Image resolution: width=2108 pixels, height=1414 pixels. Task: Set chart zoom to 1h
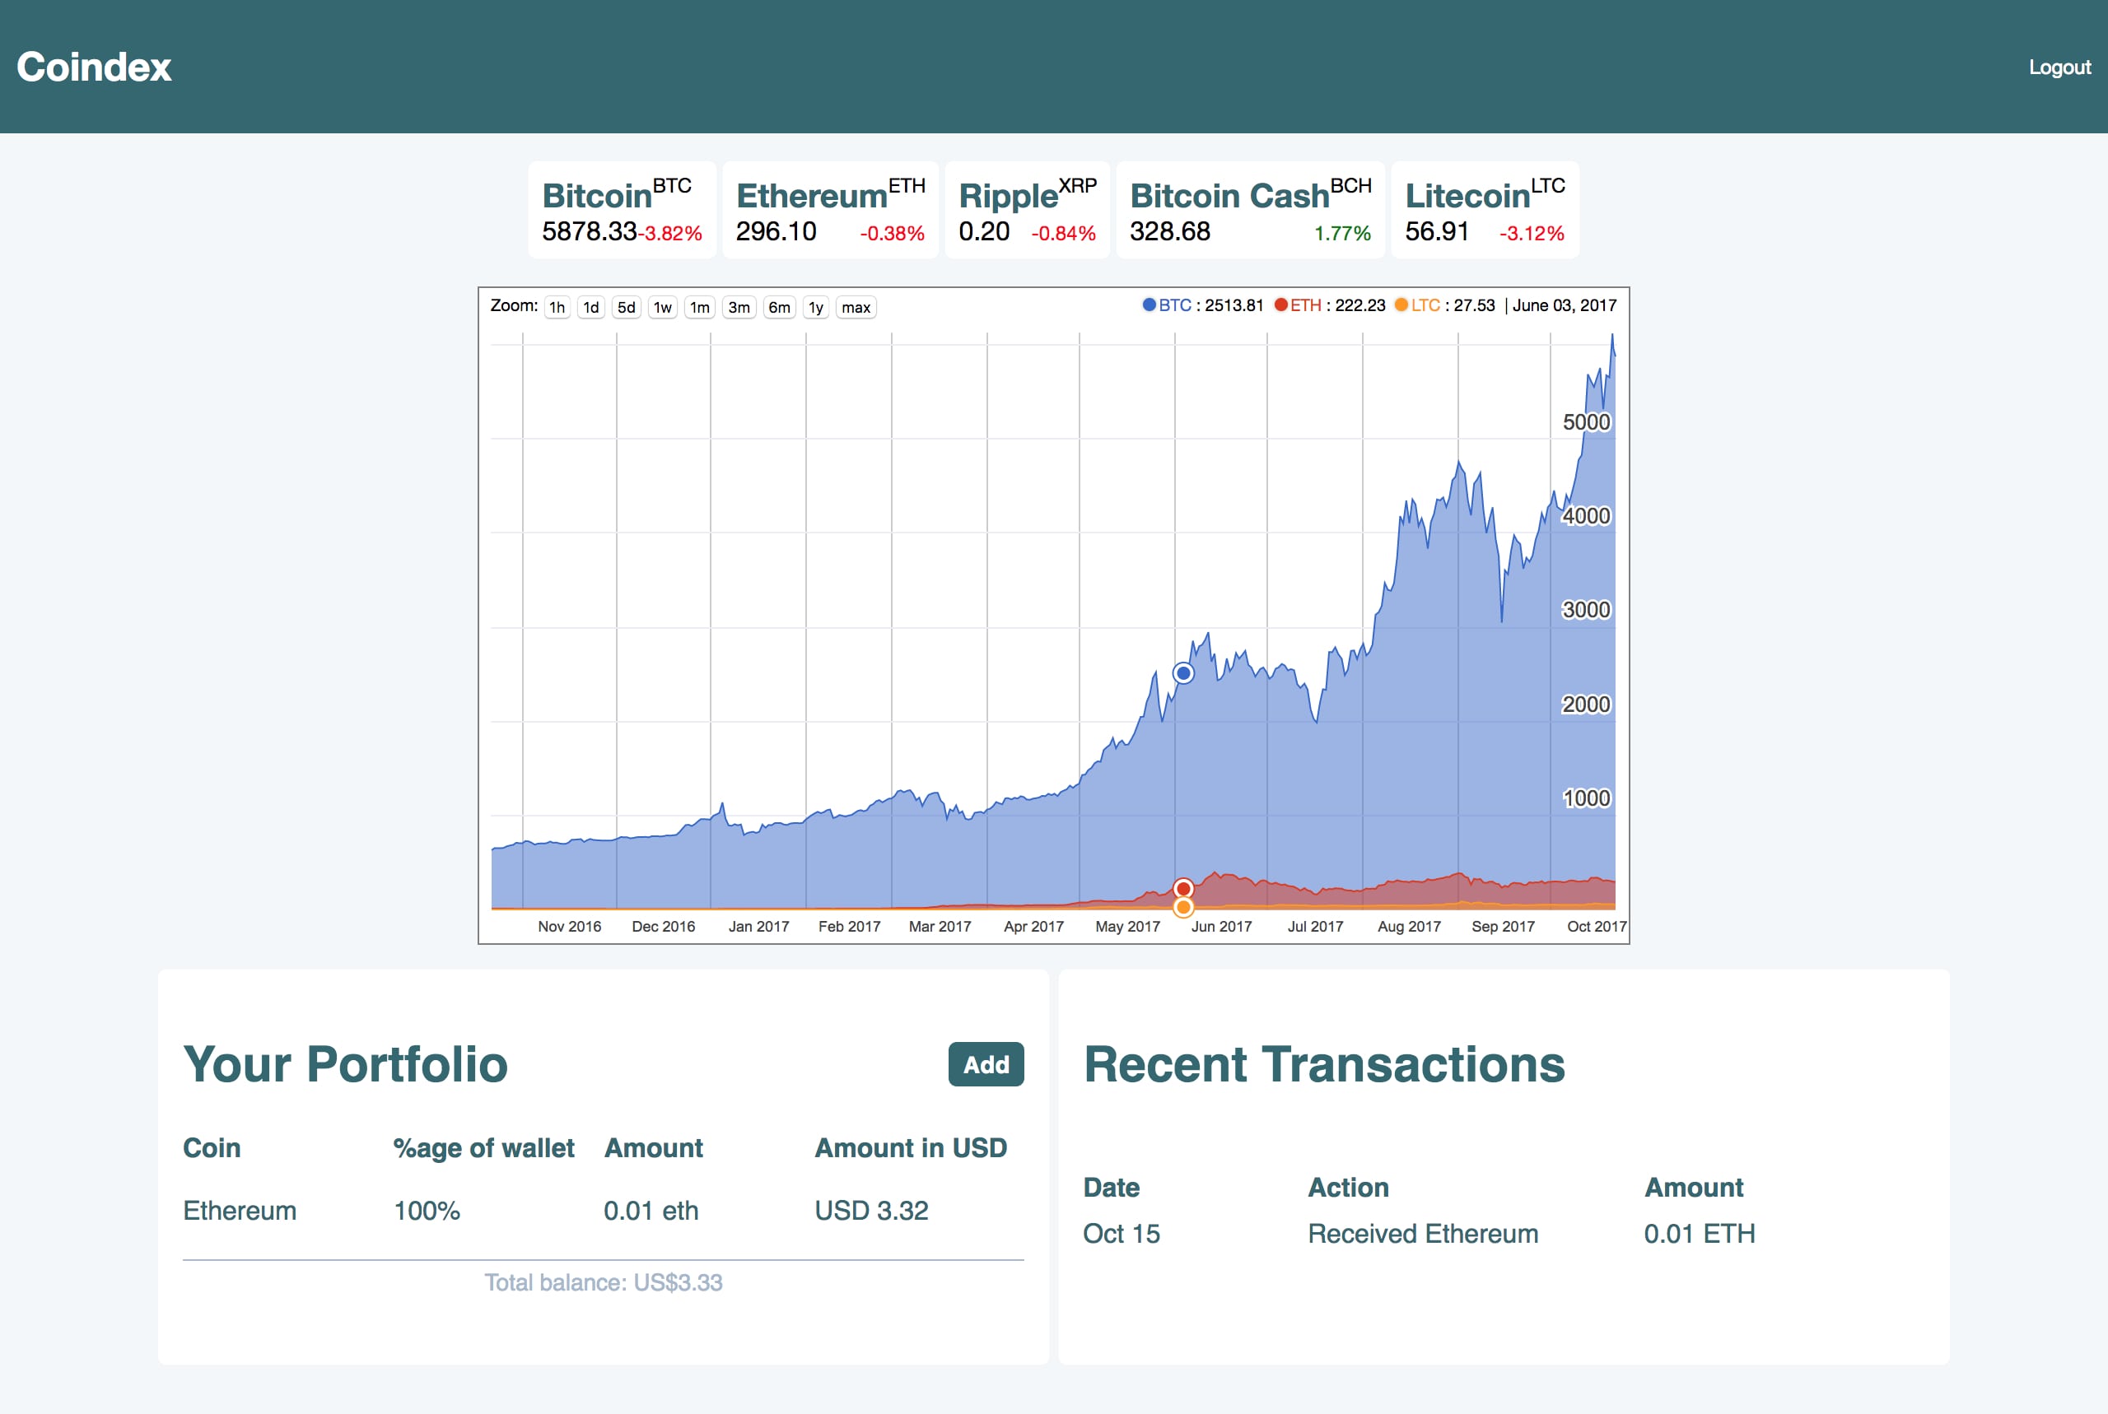point(557,308)
